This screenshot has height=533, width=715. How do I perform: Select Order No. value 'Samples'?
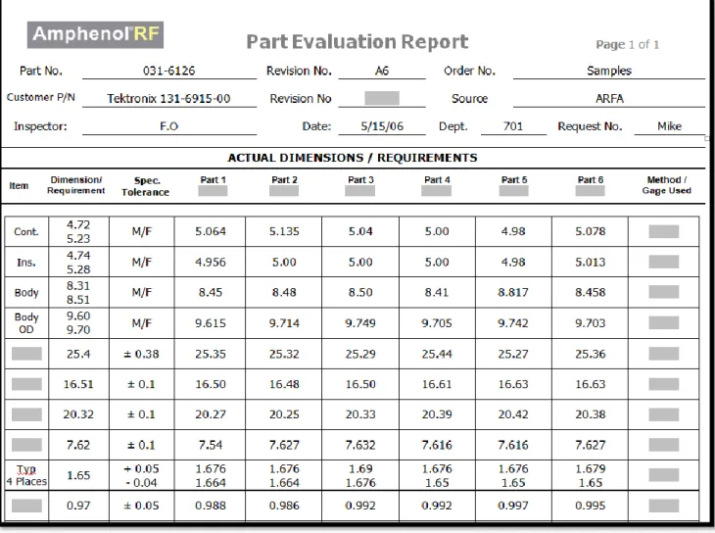tap(609, 71)
